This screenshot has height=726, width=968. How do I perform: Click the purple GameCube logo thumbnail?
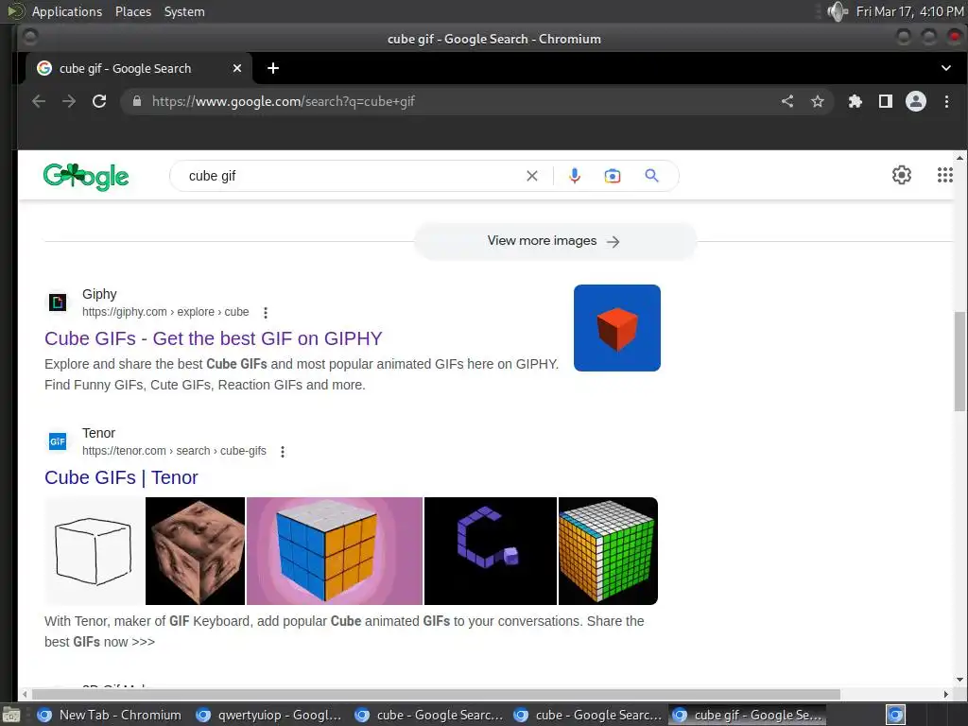click(491, 551)
